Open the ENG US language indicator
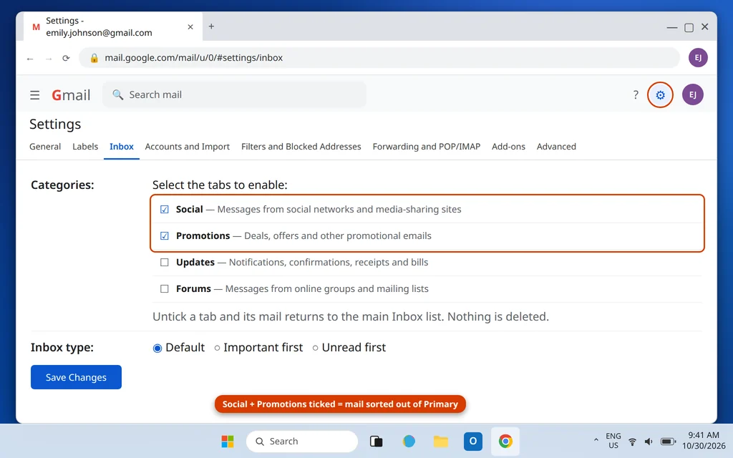This screenshot has width=733, height=458. (613, 441)
